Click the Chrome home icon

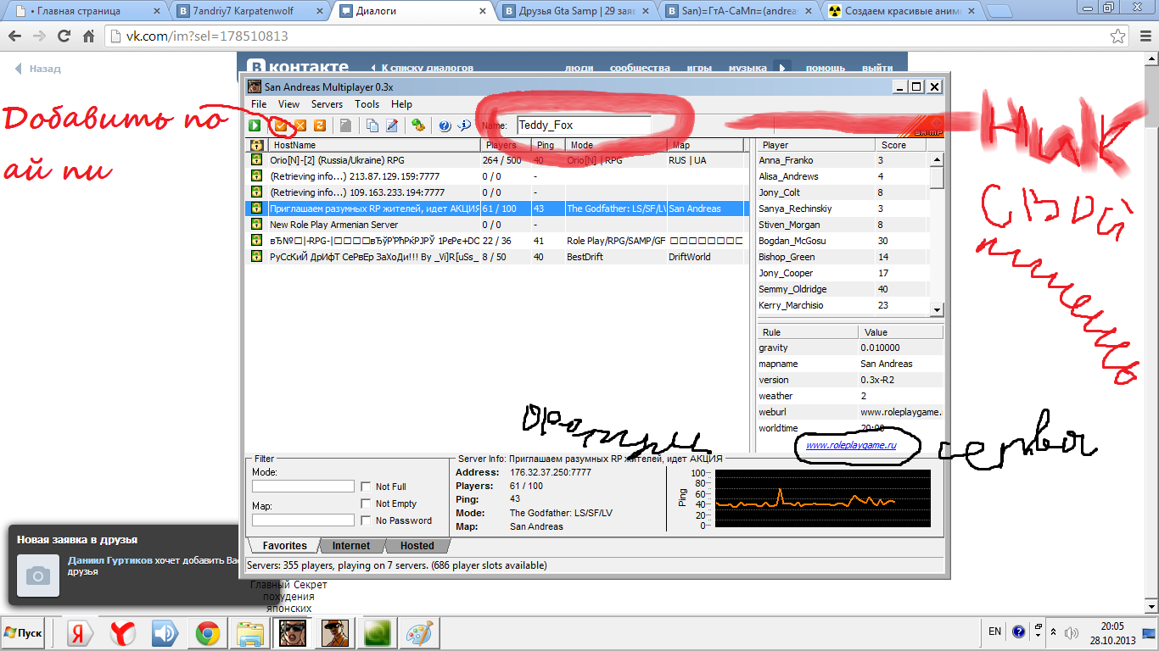pyautogui.click(x=89, y=36)
